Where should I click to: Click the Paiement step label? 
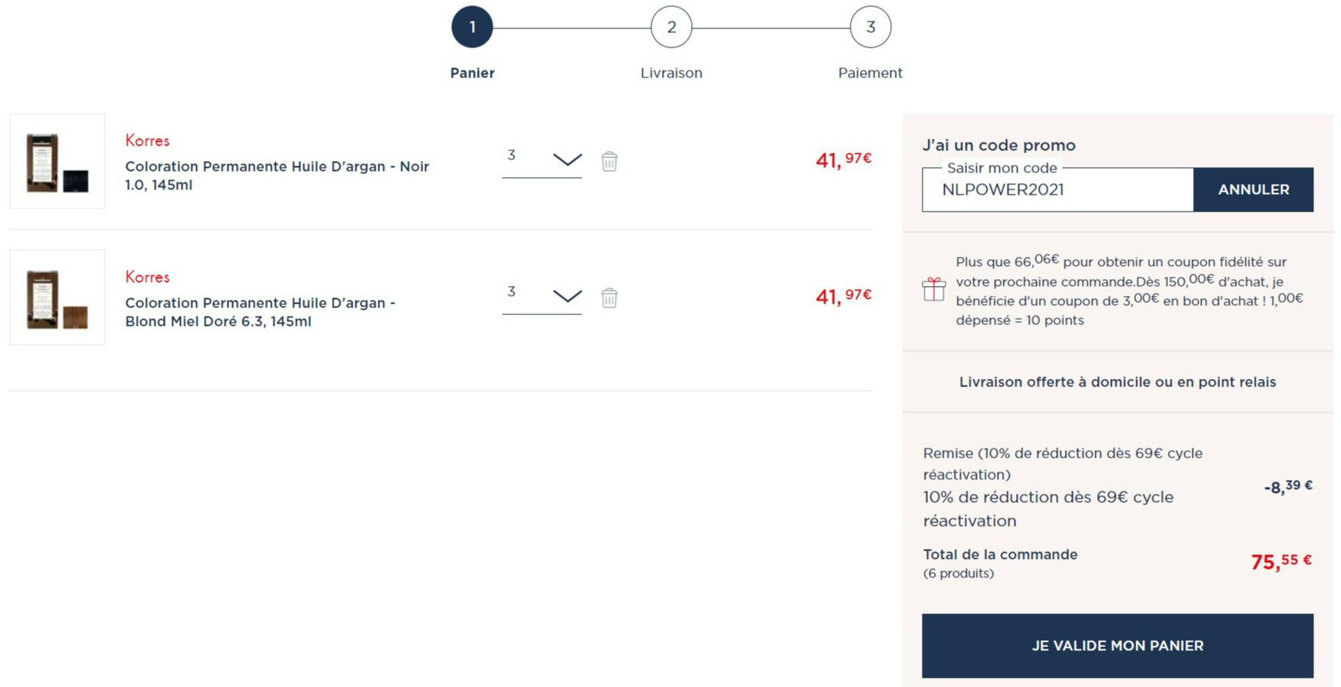870,73
